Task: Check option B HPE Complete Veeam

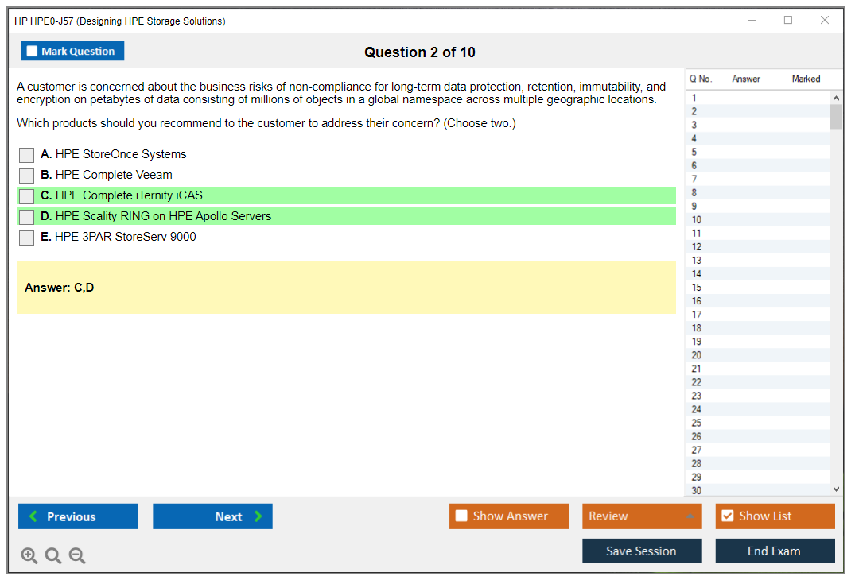Action: [26, 176]
